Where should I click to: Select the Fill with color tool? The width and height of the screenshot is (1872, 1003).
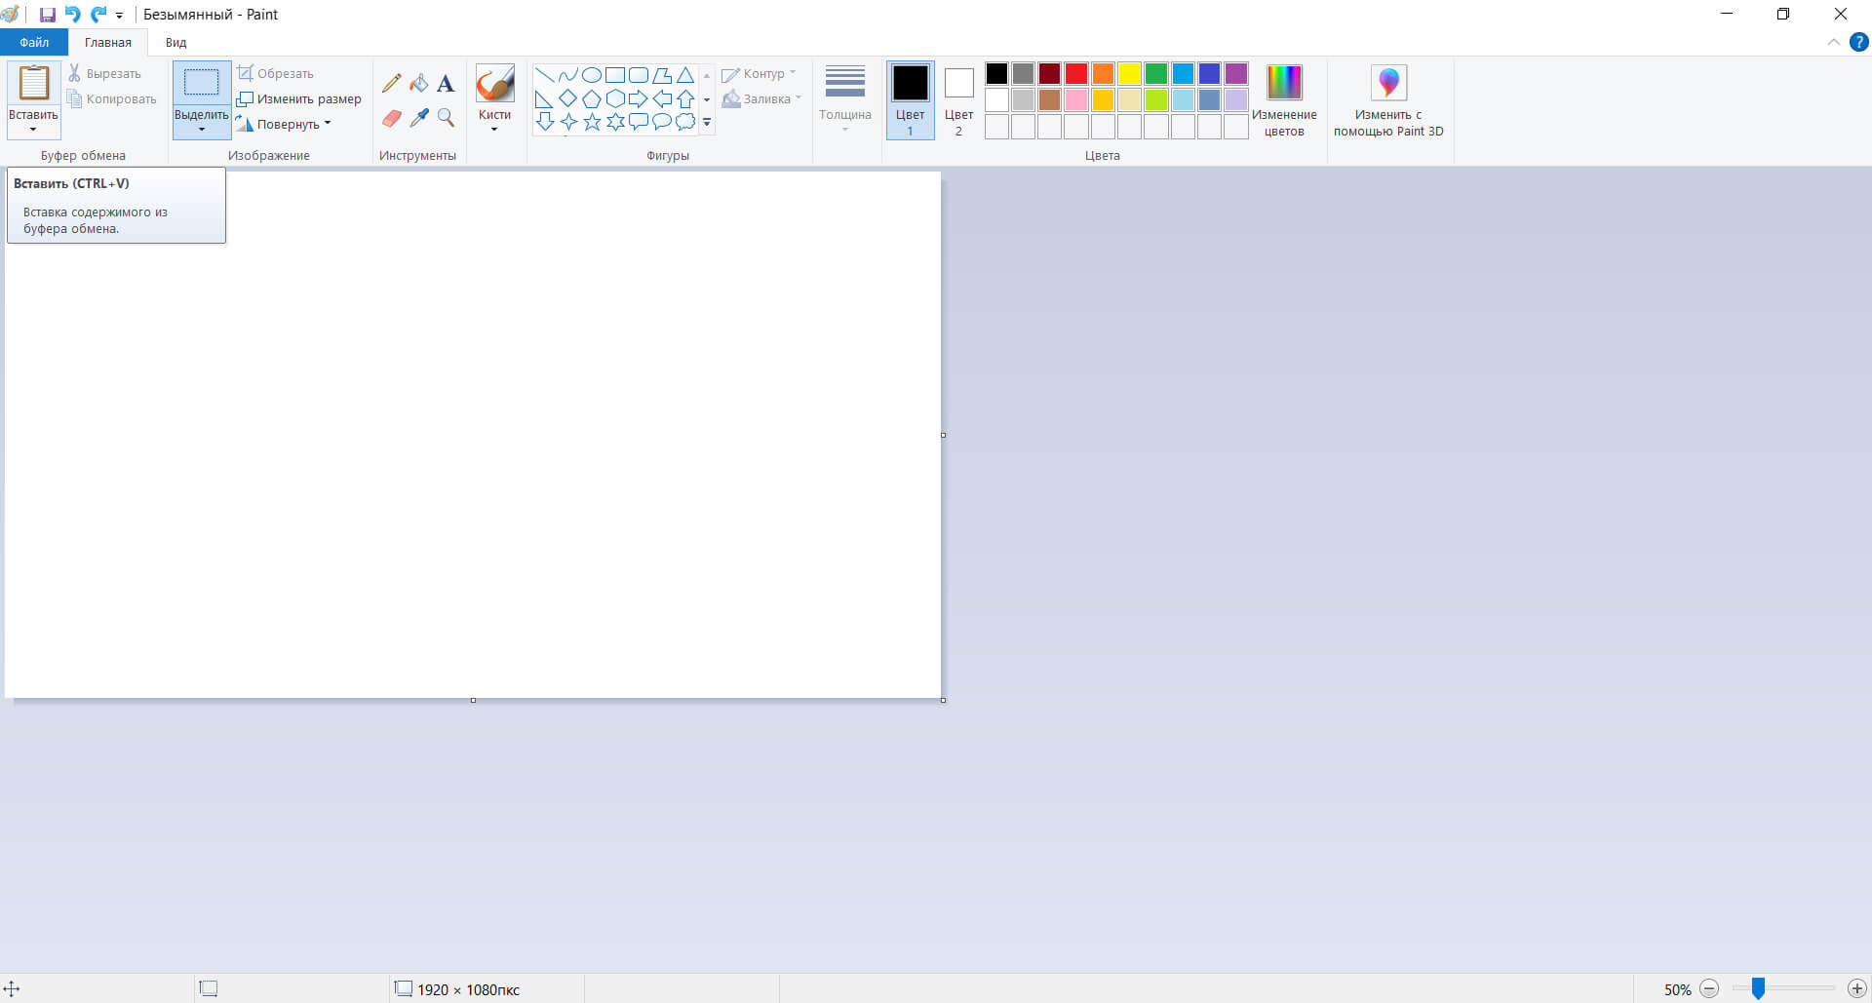(418, 82)
